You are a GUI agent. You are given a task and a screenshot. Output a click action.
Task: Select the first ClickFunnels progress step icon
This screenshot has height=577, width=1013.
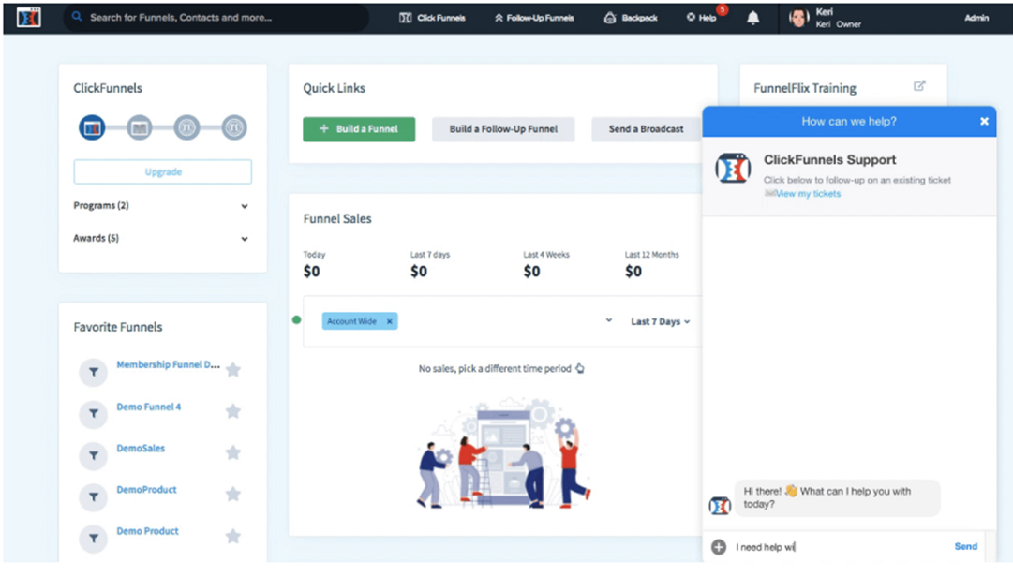click(92, 127)
